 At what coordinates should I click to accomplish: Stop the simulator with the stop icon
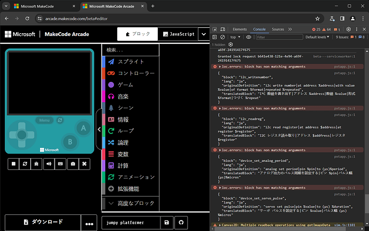tap(13, 164)
